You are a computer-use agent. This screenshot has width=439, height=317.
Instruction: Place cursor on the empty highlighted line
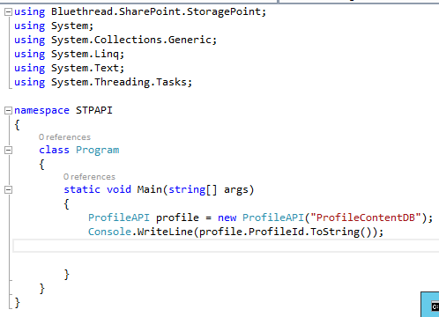[226, 246]
